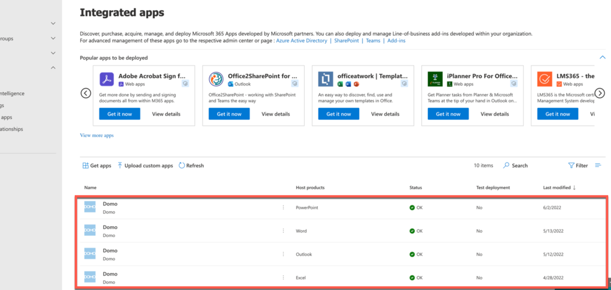Image resolution: width=611 pixels, height=290 pixels.
Task: Click the Domo thumbnail in the PowerPoint row
Action: tap(89, 207)
